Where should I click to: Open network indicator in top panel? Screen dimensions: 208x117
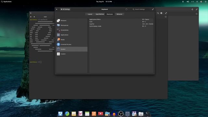(x=192, y=2)
